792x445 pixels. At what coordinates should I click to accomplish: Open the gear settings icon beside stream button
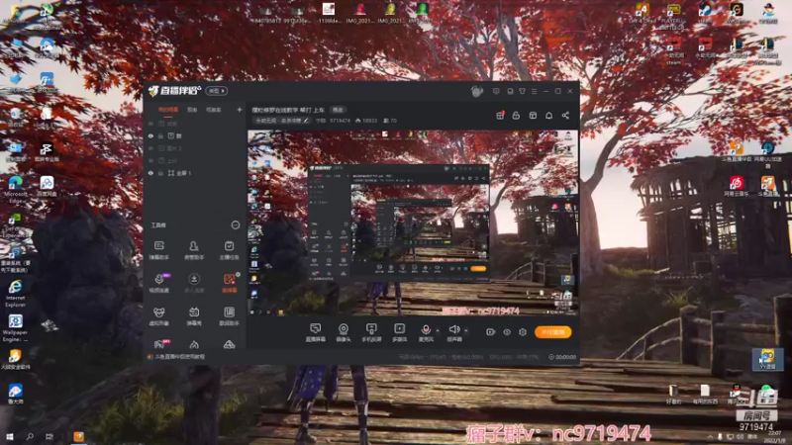(x=523, y=332)
